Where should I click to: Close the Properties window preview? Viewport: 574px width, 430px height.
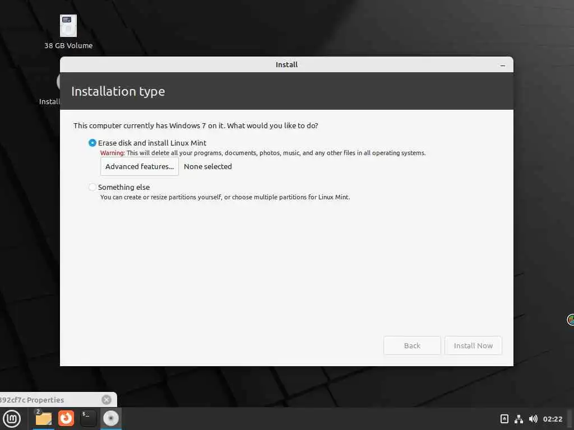click(x=107, y=400)
